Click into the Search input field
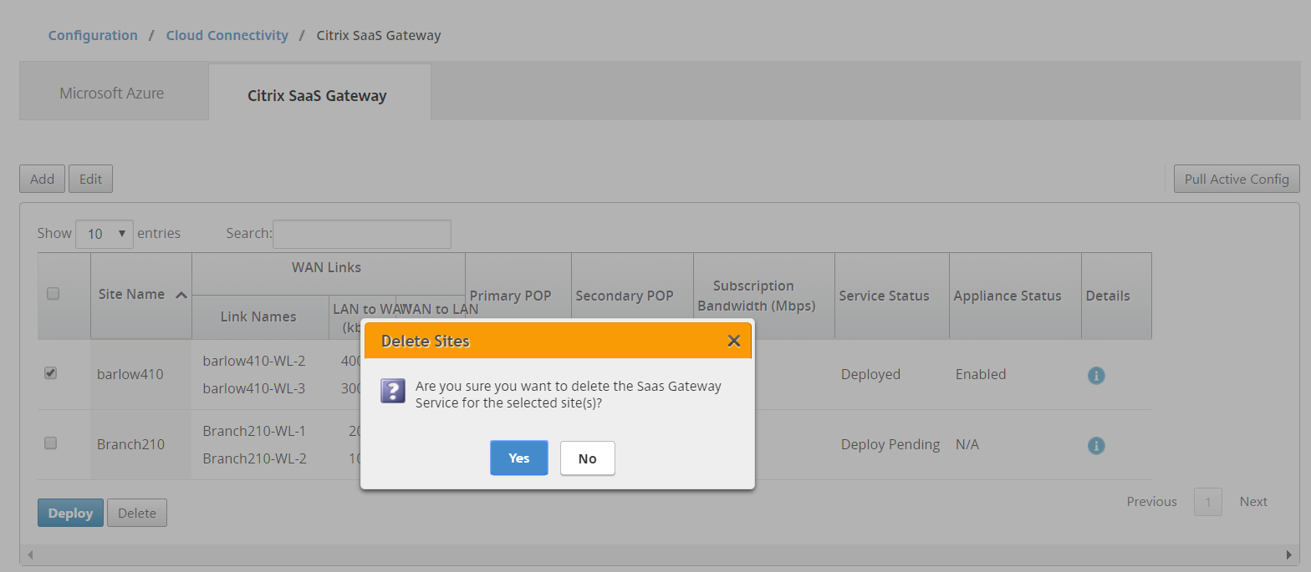Screen dimensions: 1311x572 [x=362, y=234]
